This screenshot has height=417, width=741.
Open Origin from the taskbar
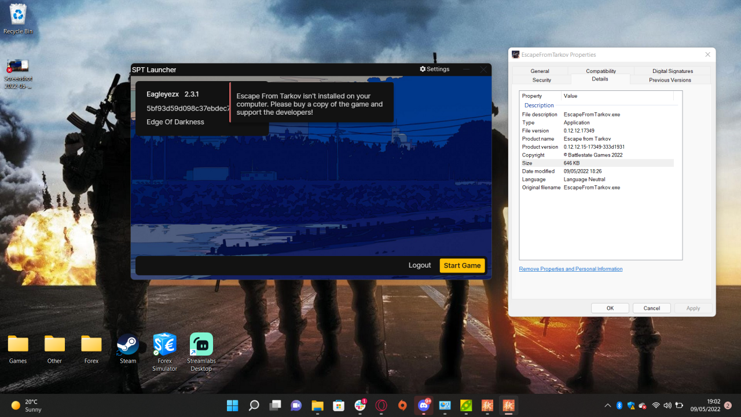(402, 405)
